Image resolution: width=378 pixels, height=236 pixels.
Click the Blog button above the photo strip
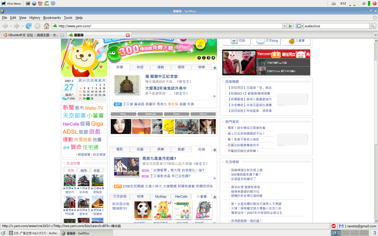[x=123, y=114]
